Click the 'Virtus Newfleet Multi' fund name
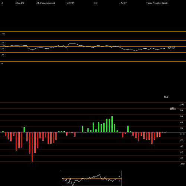This screenshot has height=186, width=186. coord(157,3)
